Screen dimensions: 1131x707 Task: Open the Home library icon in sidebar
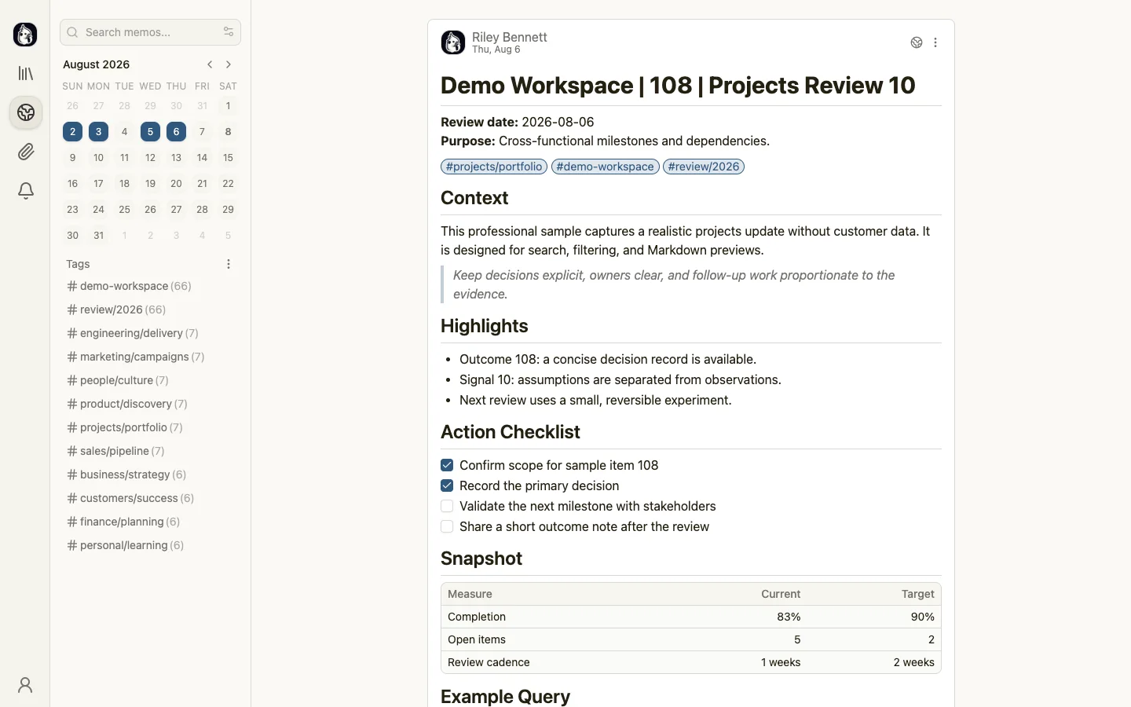[26, 74]
